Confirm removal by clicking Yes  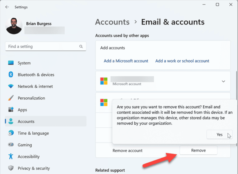pos(219,135)
